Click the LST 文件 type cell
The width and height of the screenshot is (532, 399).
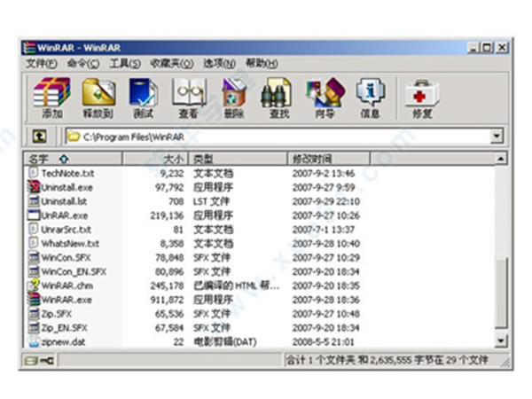coord(211,201)
